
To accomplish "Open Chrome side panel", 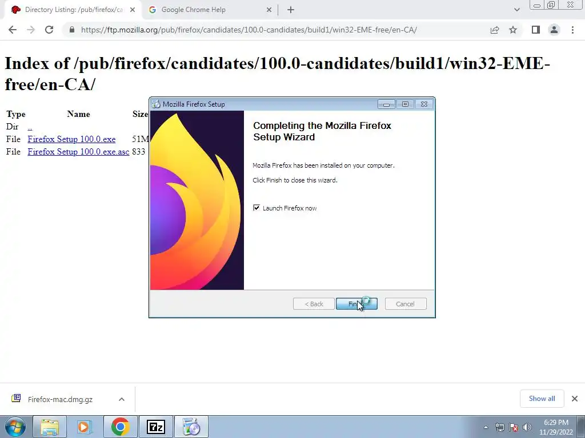I will coord(536,30).
